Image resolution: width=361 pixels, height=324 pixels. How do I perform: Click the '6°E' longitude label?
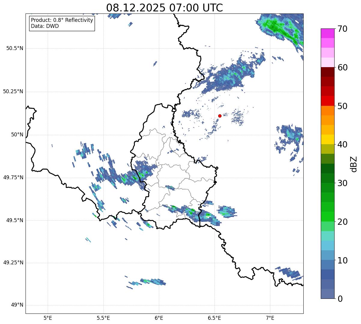[x=159, y=318]
